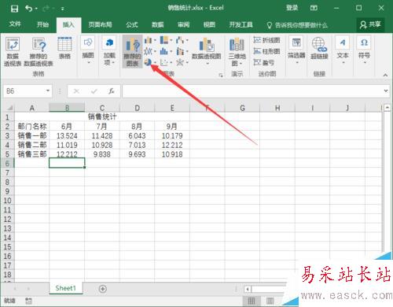The height and width of the screenshot is (307, 393).
Task: Expand the formula bar chevron
Action: [386, 91]
